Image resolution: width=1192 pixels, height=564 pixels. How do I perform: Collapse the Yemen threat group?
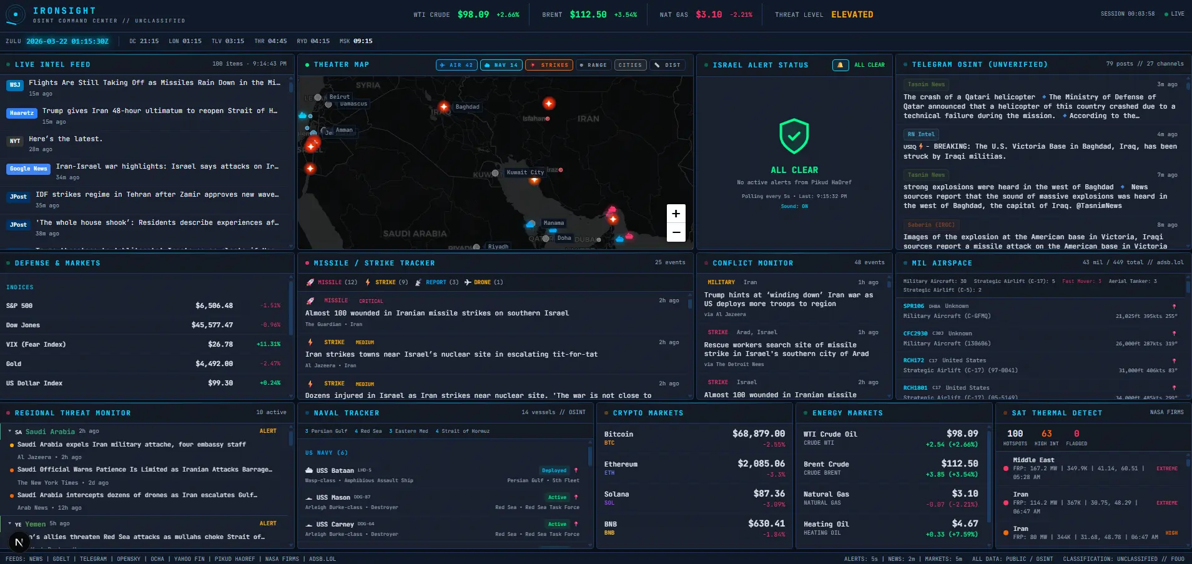[x=10, y=524]
